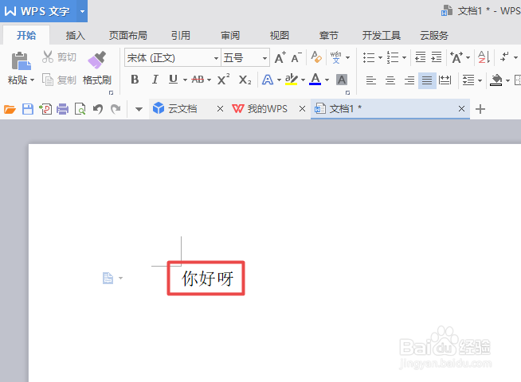Toggle Bold formatting
The image size is (521, 382).
click(135, 80)
